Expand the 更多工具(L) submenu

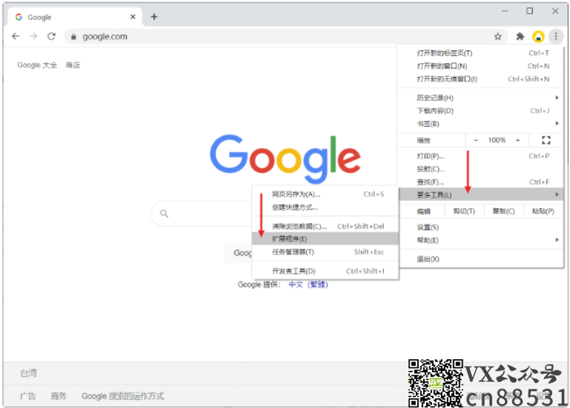coord(481,195)
